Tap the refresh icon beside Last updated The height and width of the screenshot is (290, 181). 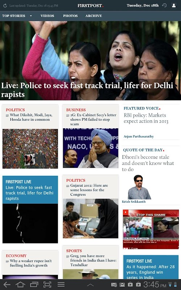pos(5,5)
